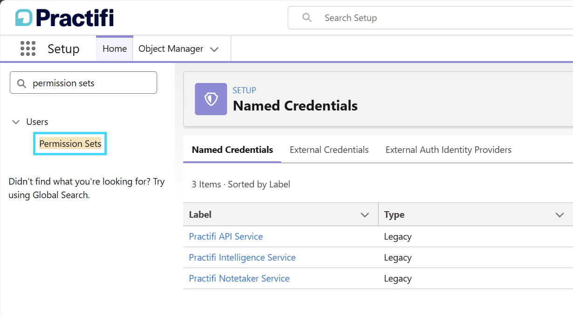
Task: Click the Users tree label
Action: tap(37, 122)
